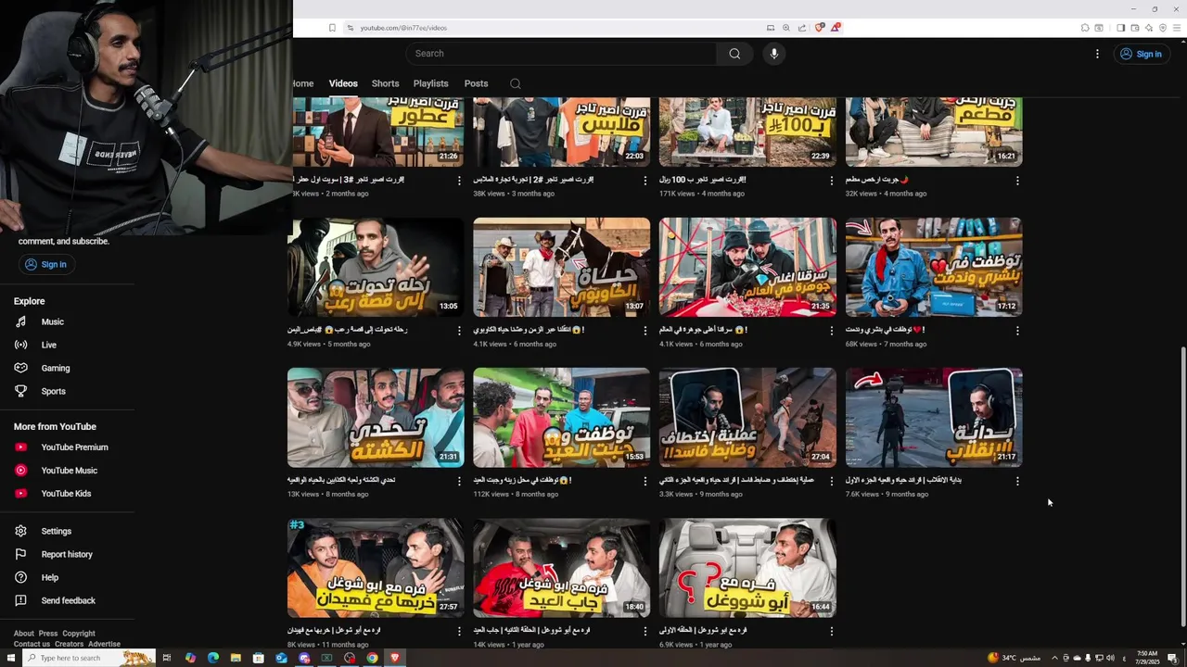The width and height of the screenshot is (1187, 667).
Task: Open File Explorer from taskbar
Action: pos(236,658)
